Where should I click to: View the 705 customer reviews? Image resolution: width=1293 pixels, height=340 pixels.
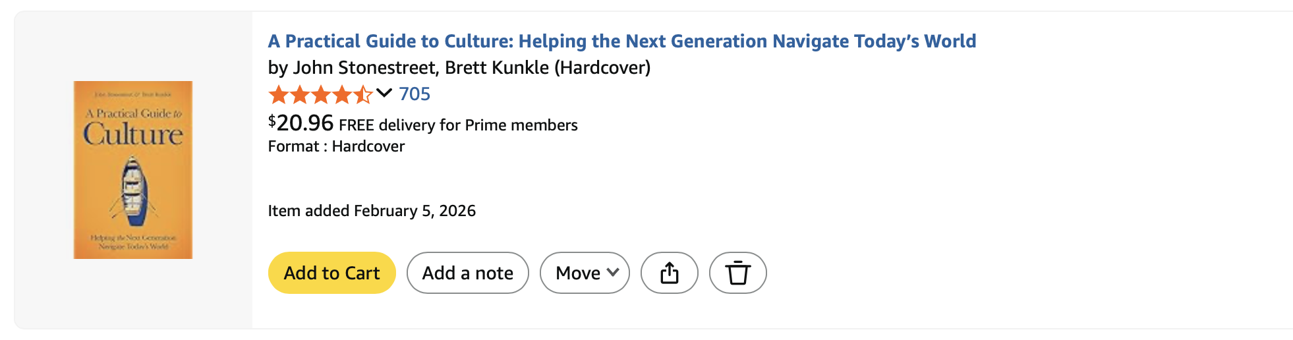[415, 94]
